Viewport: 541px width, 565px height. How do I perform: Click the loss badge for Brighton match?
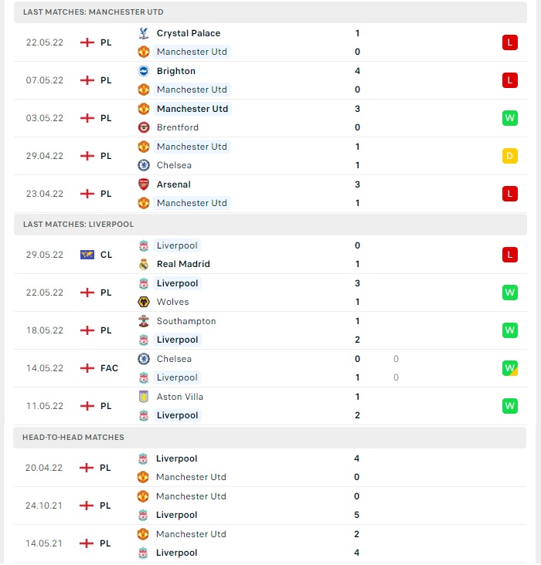(509, 80)
